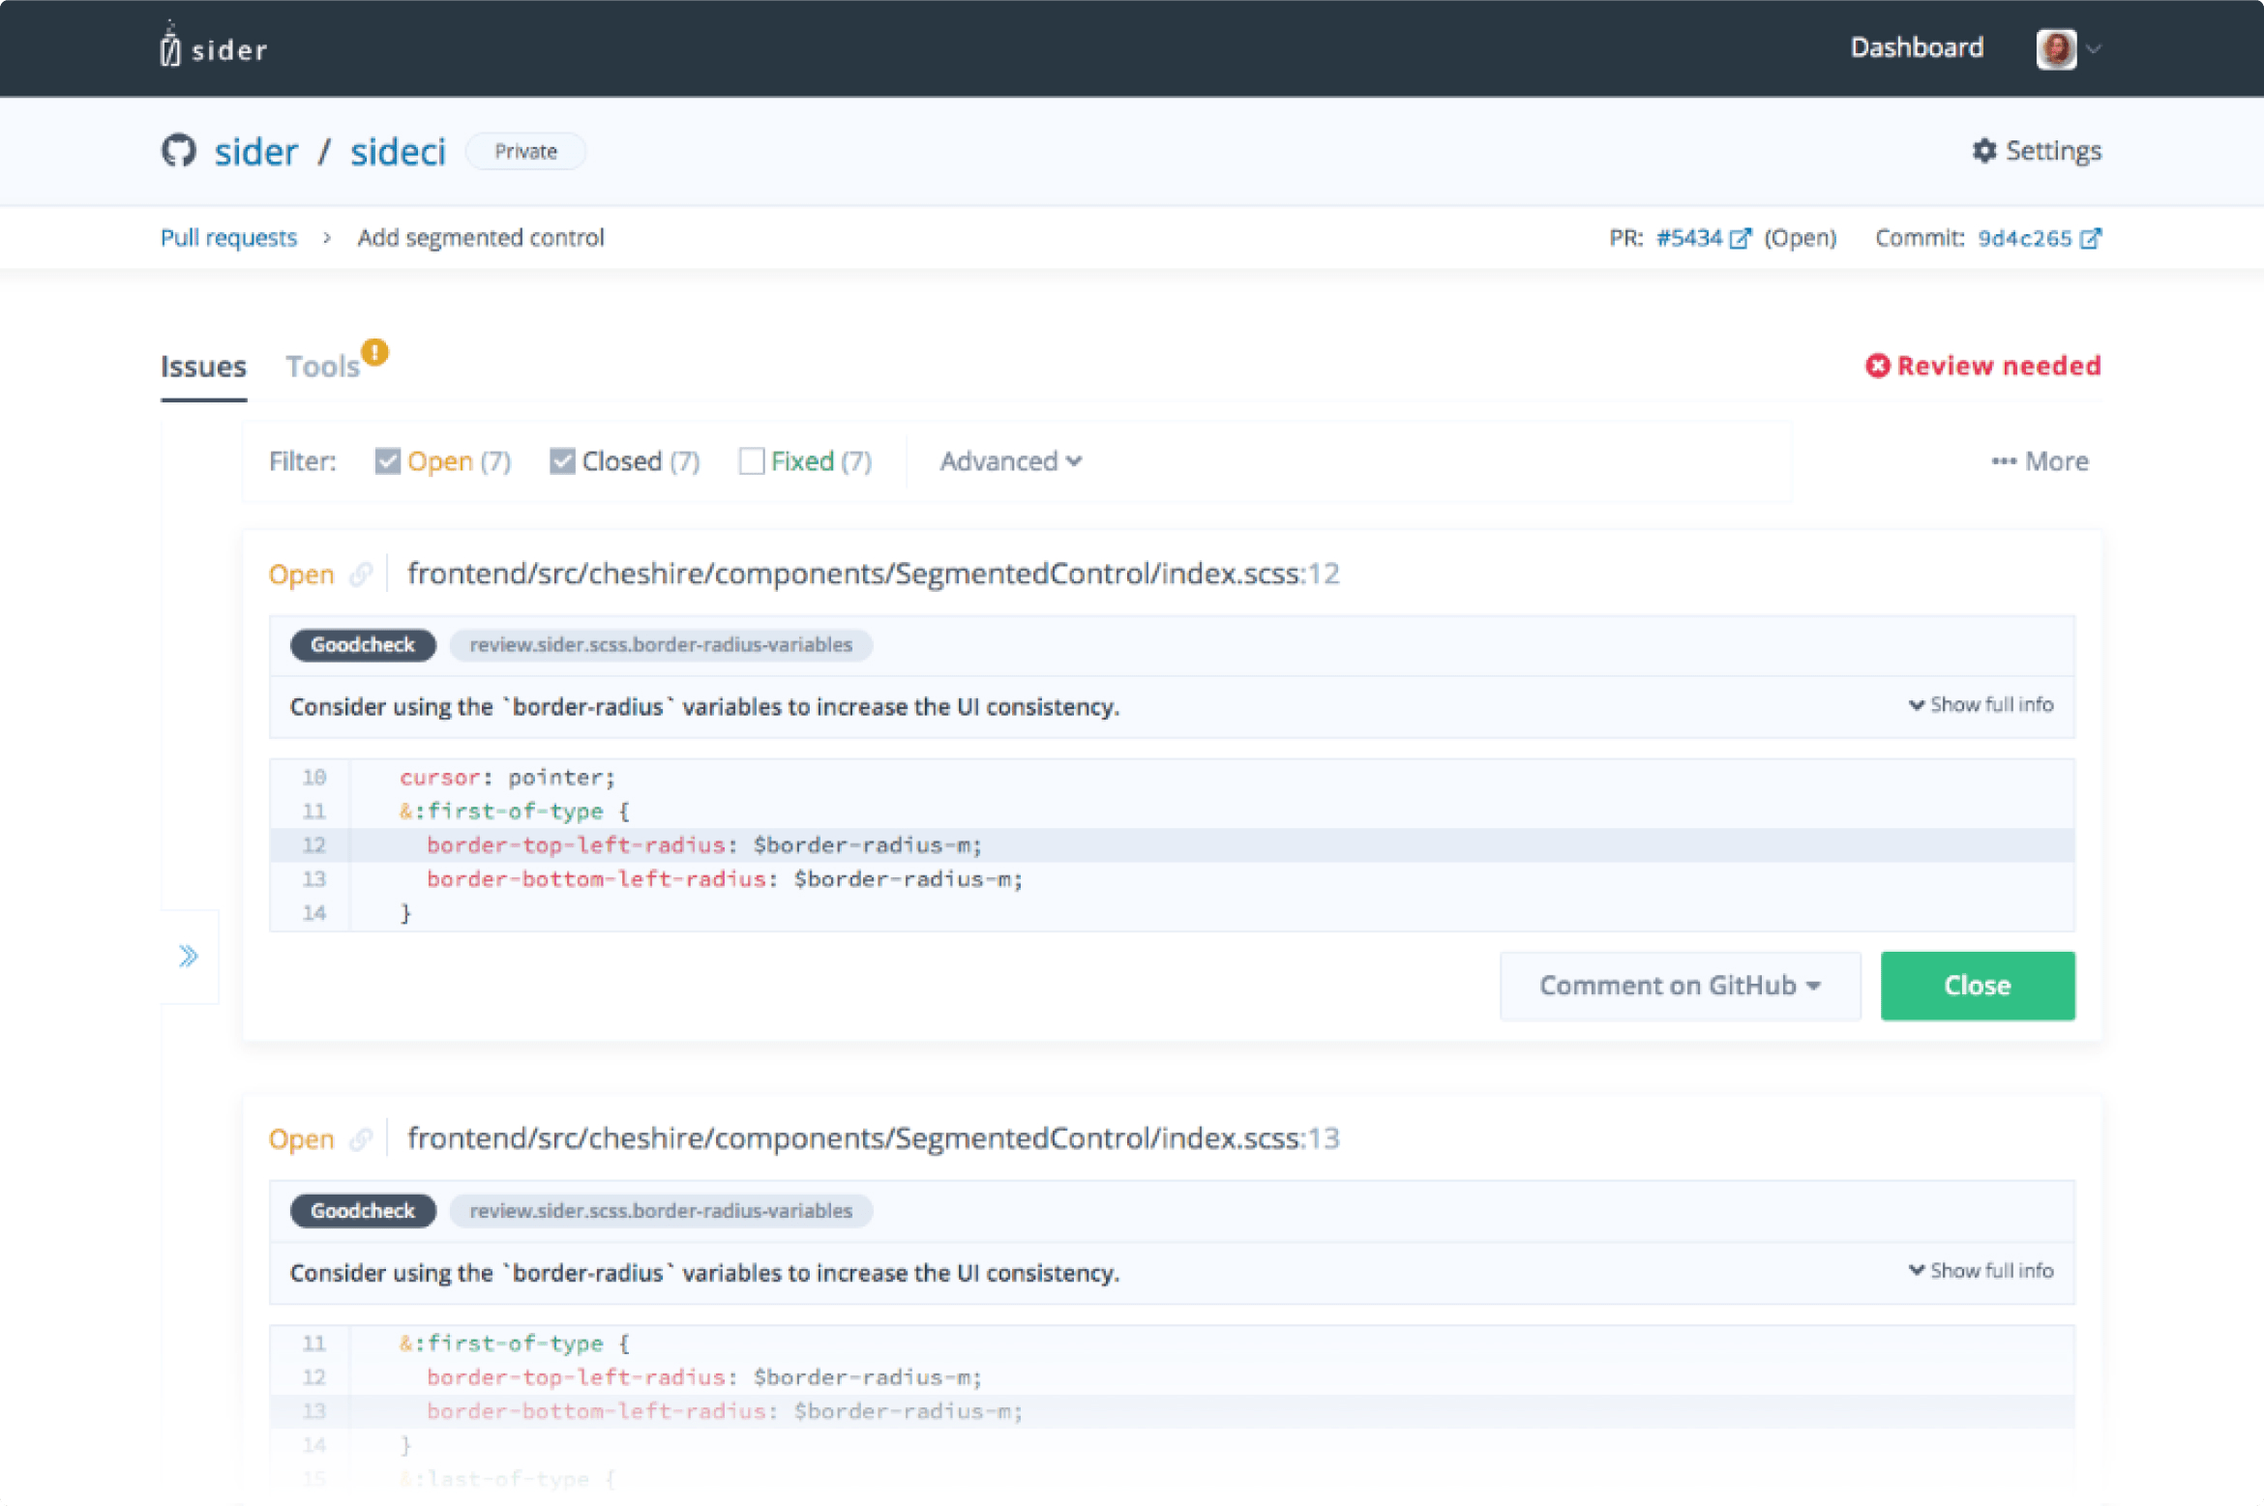This screenshot has height=1506, width=2264.
Task: Expand the chevron next to the avatar
Action: pos(2093,49)
